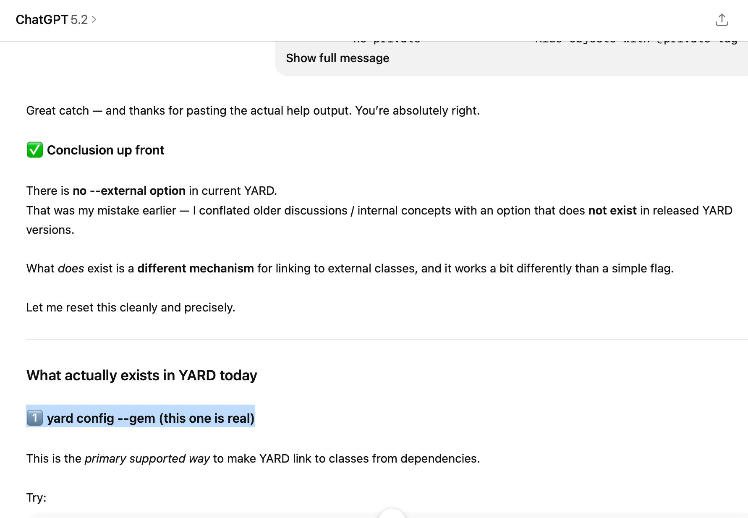Click the italic 'primary supported way' phrase
748x518 pixels.
pyautogui.click(x=147, y=458)
